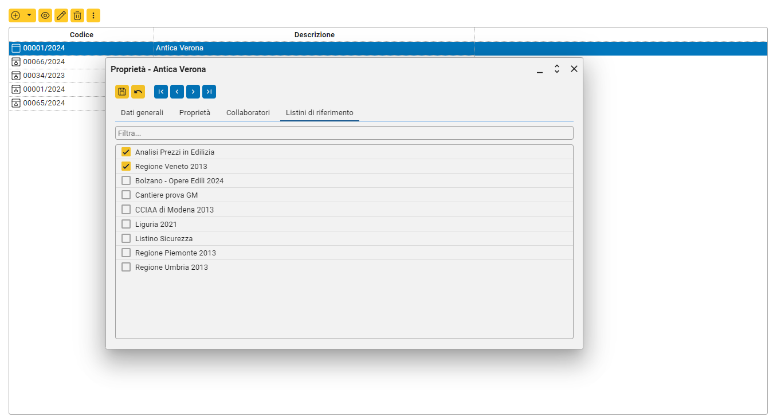Viewport: 769px width, 417px height.
Task: Click the undo arrow icon in dialog
Action: tap(138, 92)
